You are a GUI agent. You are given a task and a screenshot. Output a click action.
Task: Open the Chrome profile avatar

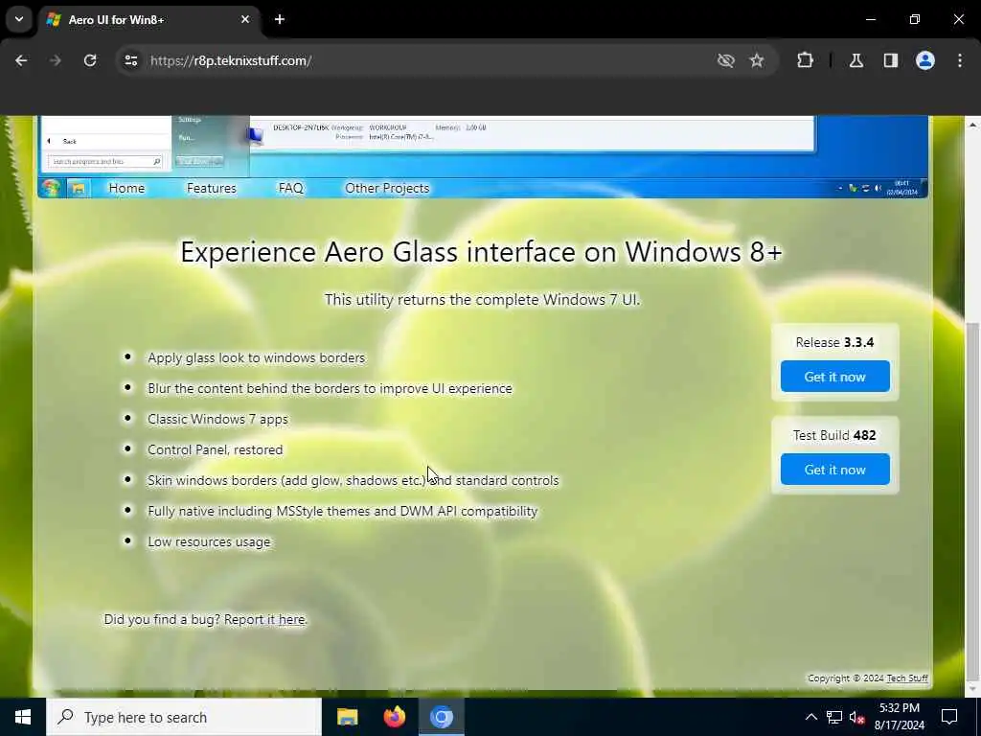pyautogui.click(x=925, y=60)
